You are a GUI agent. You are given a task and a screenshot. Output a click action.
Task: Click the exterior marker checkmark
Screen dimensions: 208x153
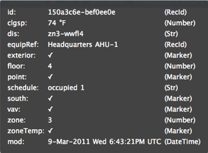[x=51, y=55]
